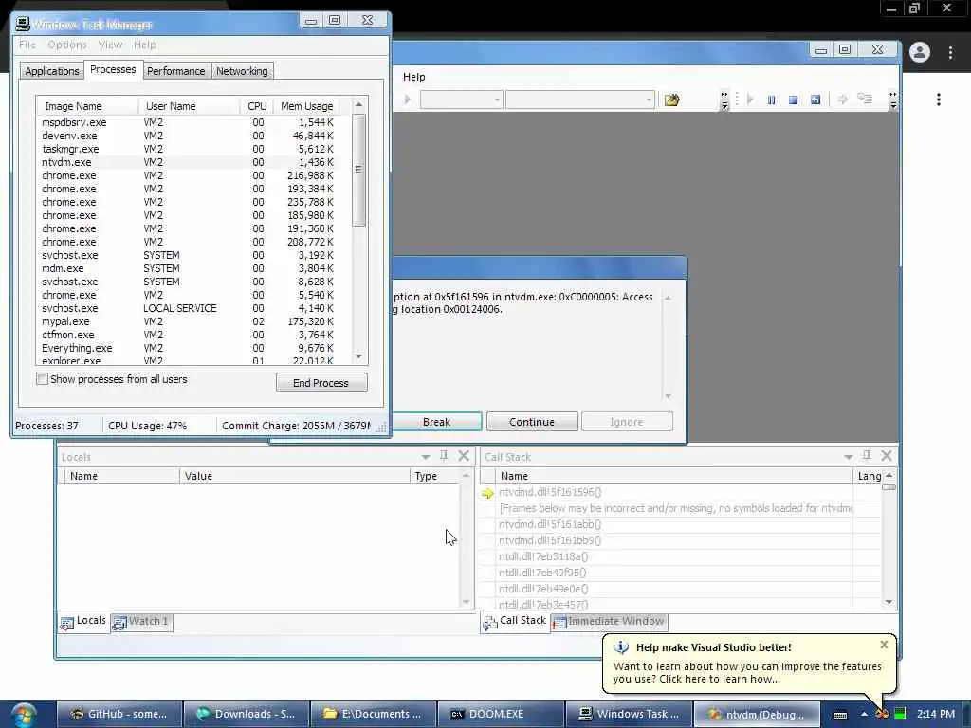Click the Step Into toolbar icon
The height and width of the screenshot is (728, 971).
tap(865, 99)
